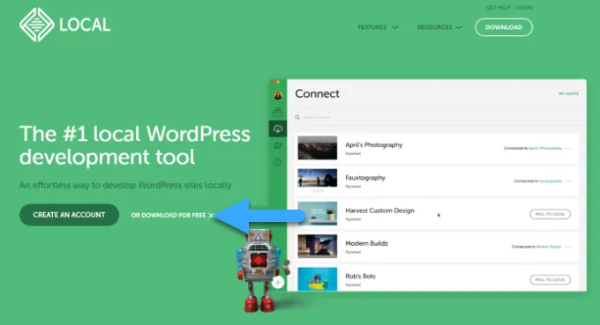Select the Fauxtography site thumbnail

pos(318,181)
